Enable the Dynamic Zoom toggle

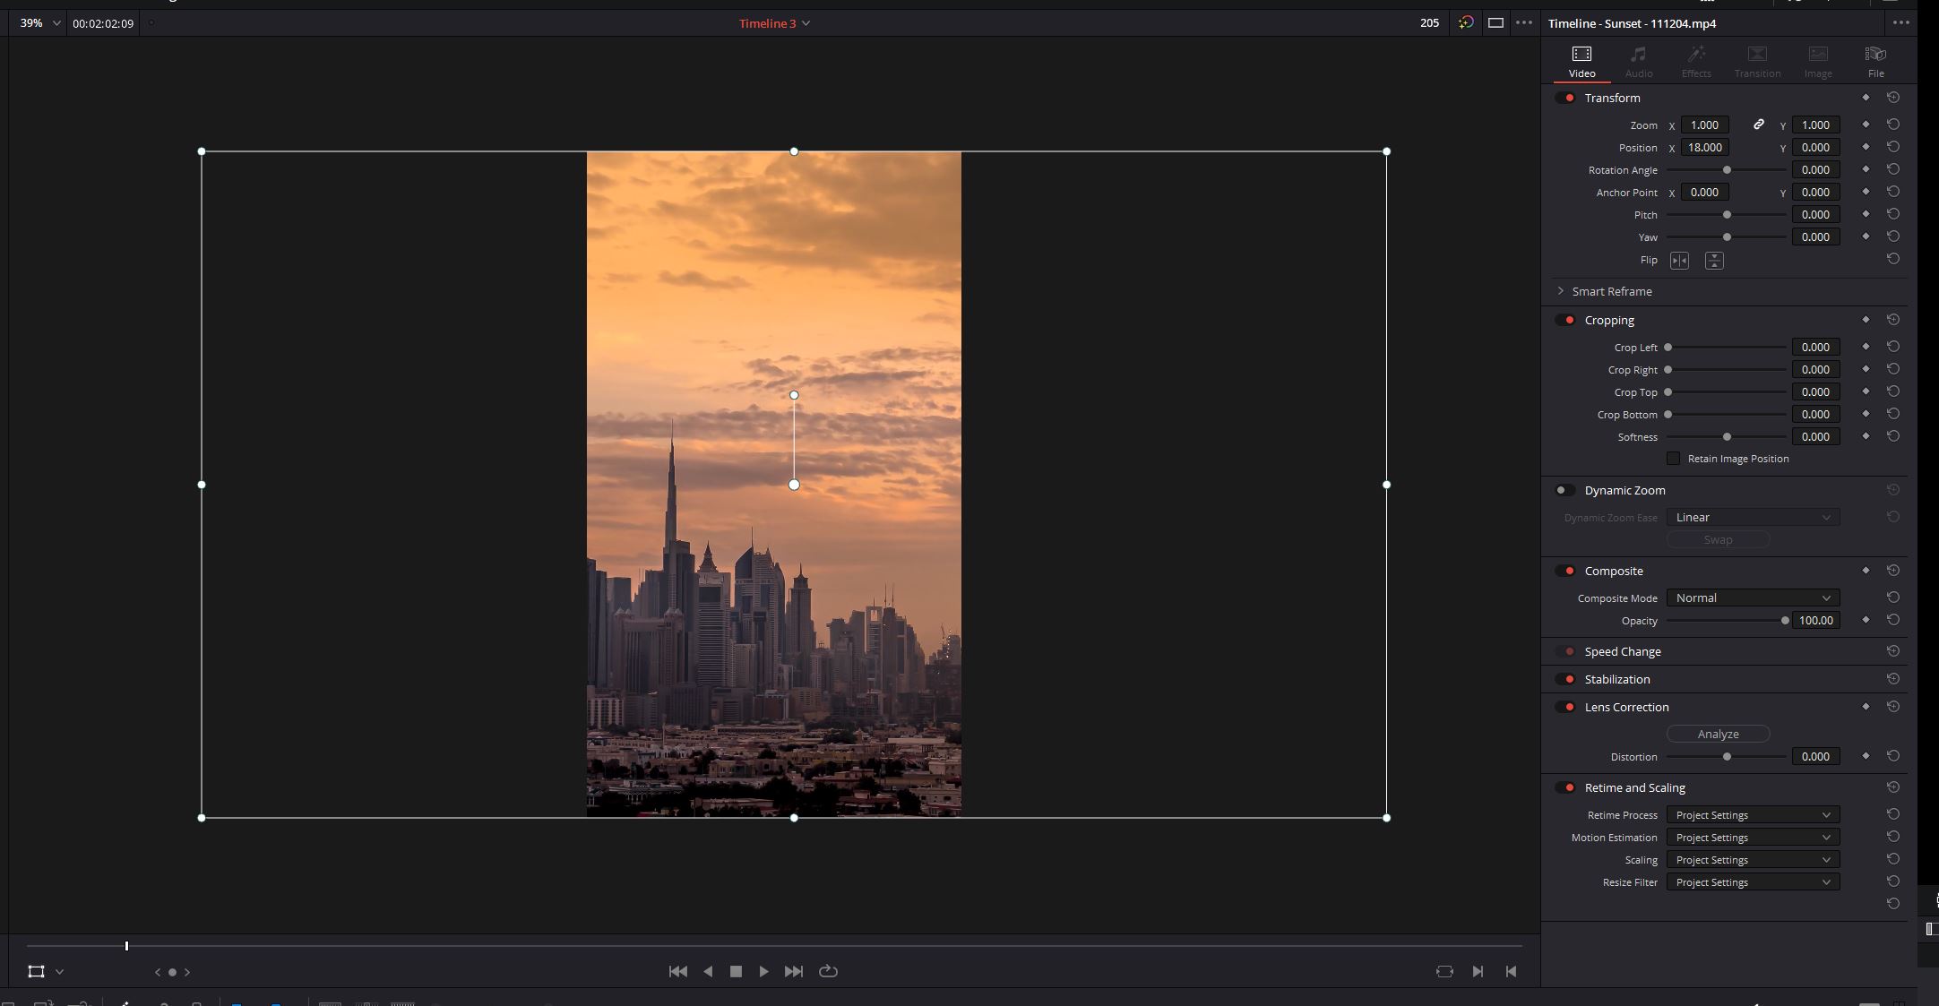1565,490
